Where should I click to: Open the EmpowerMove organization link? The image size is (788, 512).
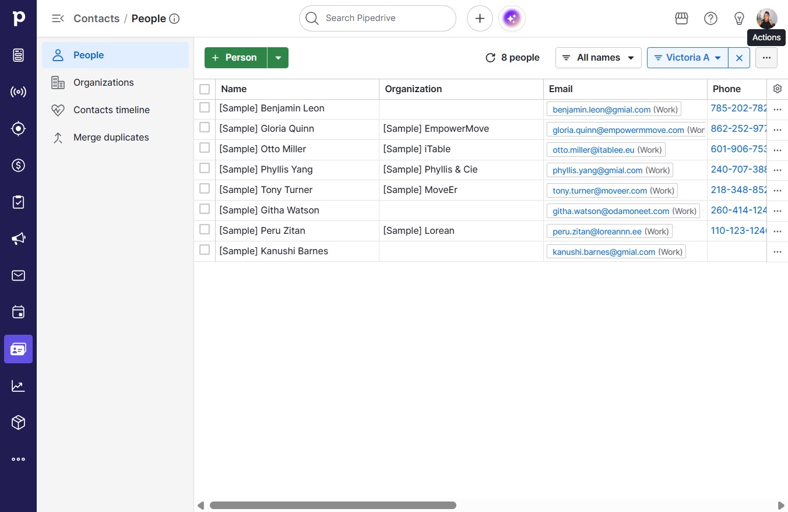pos(436,129)
